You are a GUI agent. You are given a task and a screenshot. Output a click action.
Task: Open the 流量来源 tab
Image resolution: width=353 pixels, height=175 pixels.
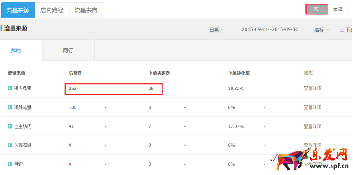click(x=18, y=10)
